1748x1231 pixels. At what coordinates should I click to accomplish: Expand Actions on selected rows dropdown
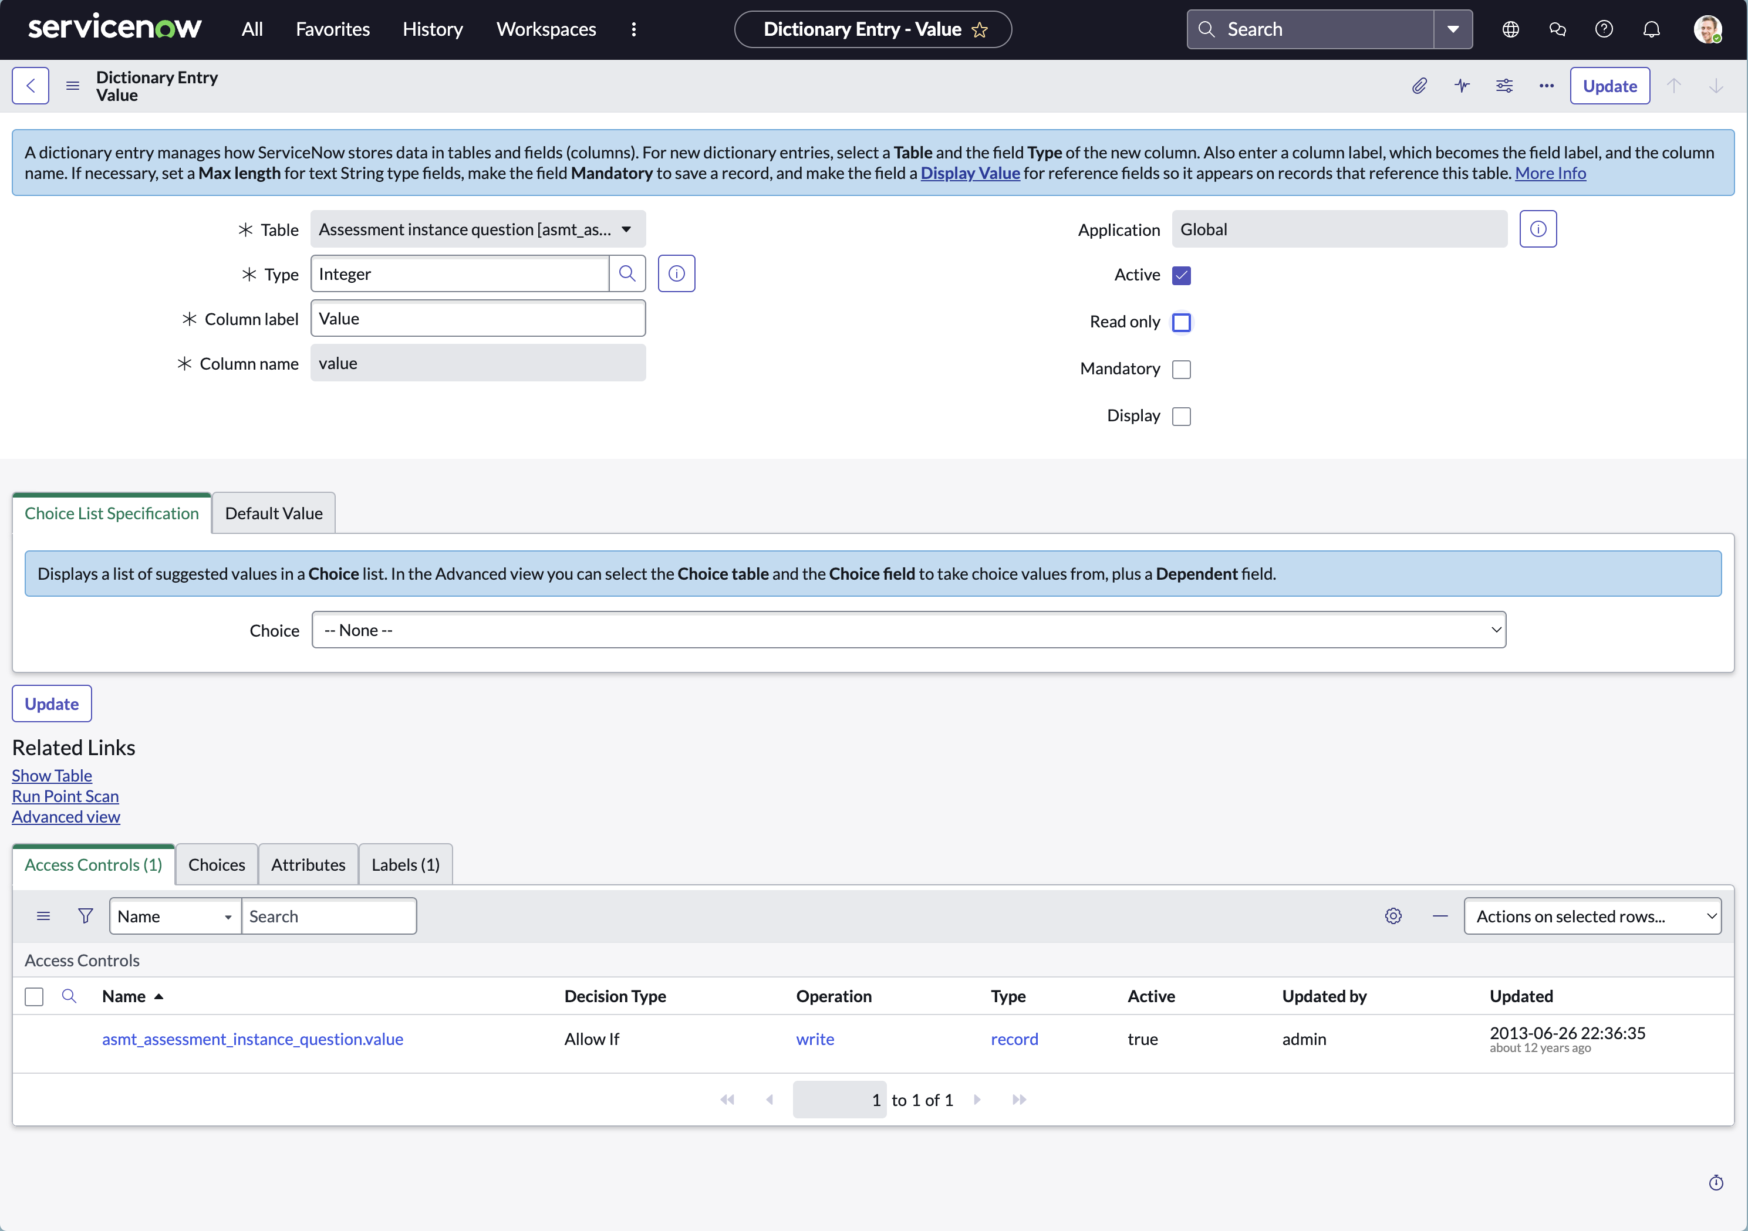1592,916
